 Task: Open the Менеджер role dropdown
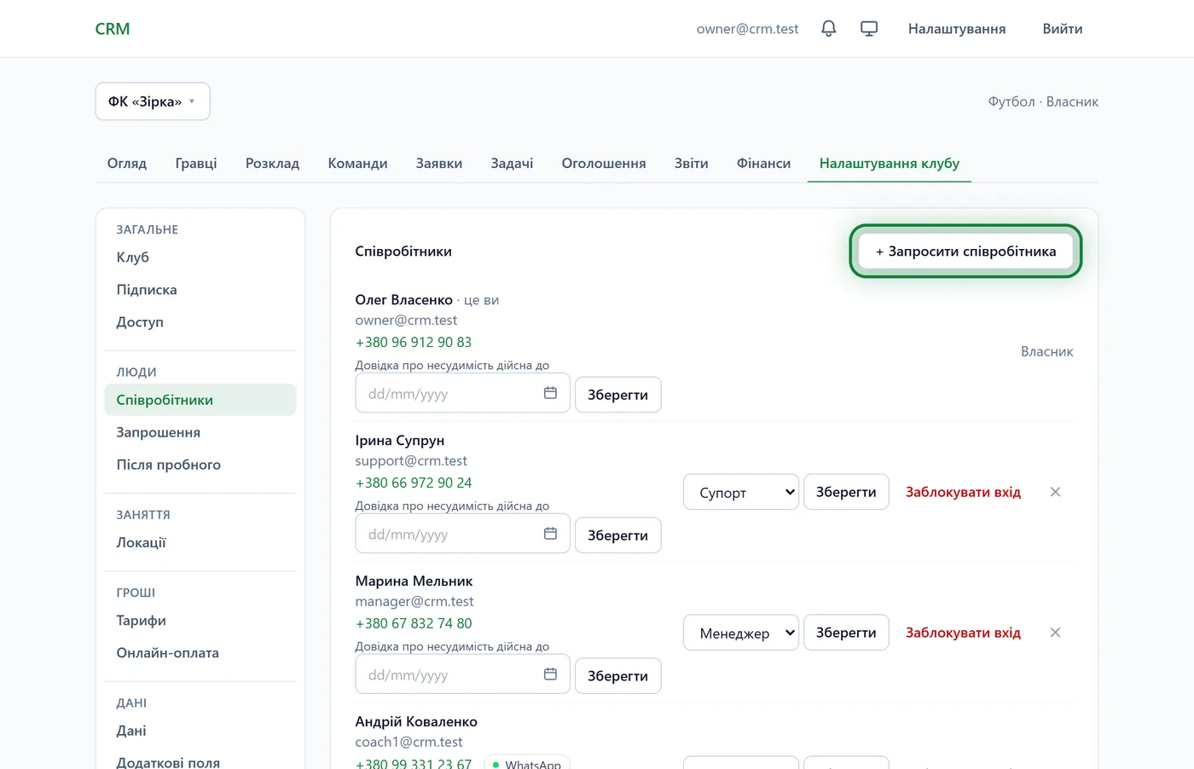[x=741, y=633]
